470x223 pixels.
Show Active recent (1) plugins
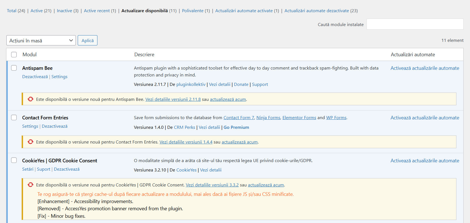pyautogui.click(x=100, y=11)
